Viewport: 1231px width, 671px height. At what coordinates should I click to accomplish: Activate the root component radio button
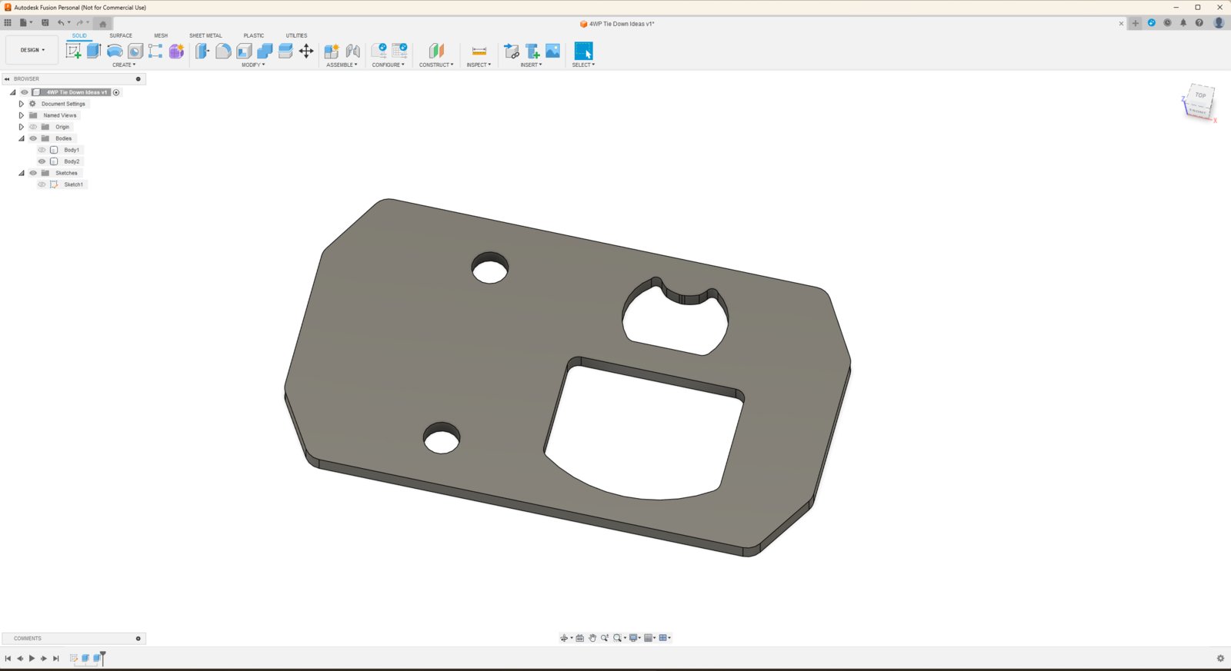pos(116,92)
